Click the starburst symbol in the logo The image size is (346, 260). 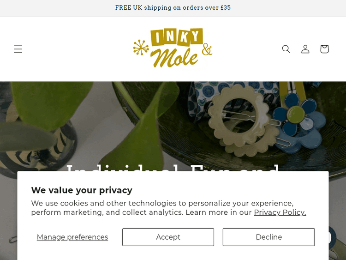pyautogui.click(x=140, y=47)
